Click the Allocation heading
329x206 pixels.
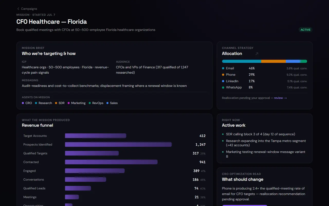pos(232,54)
